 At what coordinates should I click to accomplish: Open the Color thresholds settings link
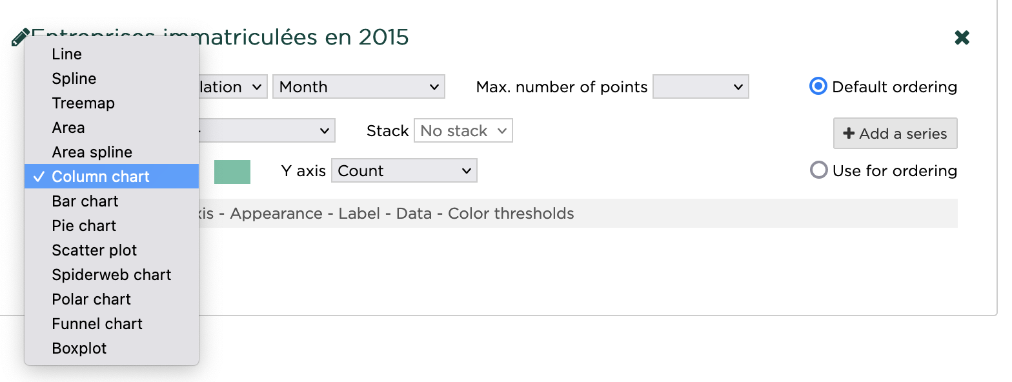pos(511,214)
